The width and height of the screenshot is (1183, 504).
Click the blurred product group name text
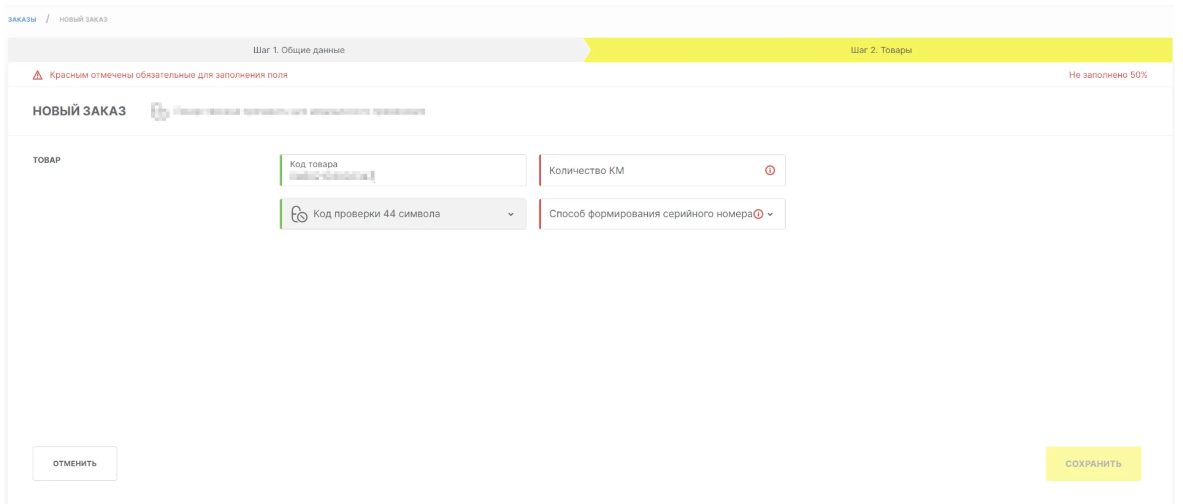pyautogui.click(x=299, y=111)
